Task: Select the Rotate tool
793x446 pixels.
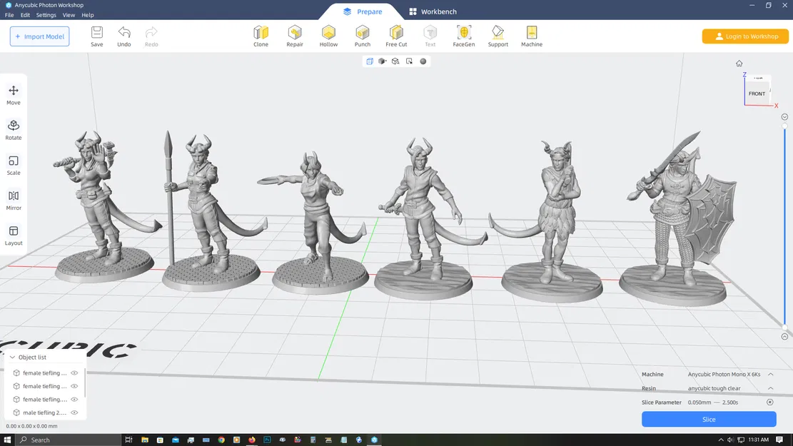Action: point(13,128)
